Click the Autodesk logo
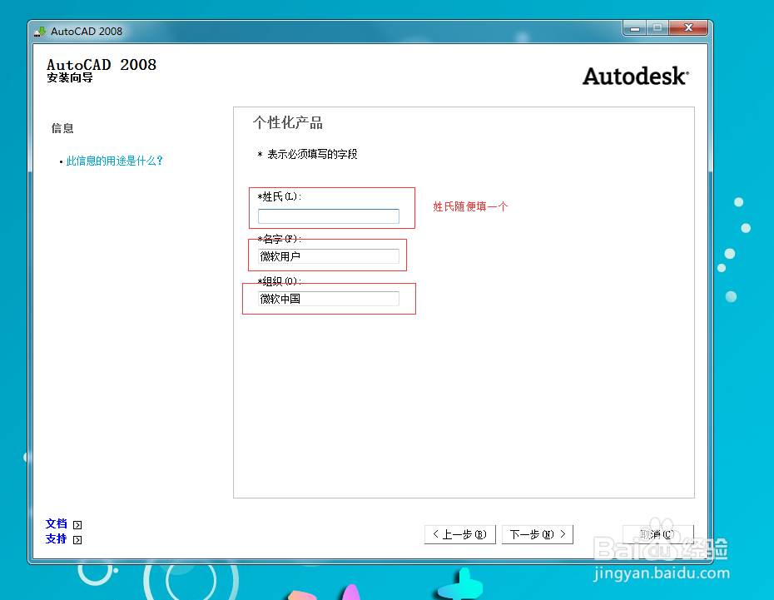This screenshot has height=600, width=774. 635,76
